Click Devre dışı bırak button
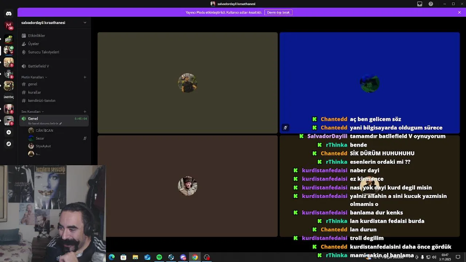Screen dimensions: 466x262 click(278, 12)
